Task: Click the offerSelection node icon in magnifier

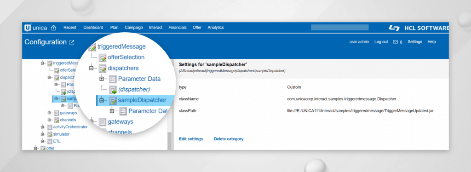Action: tap(103, 57)
